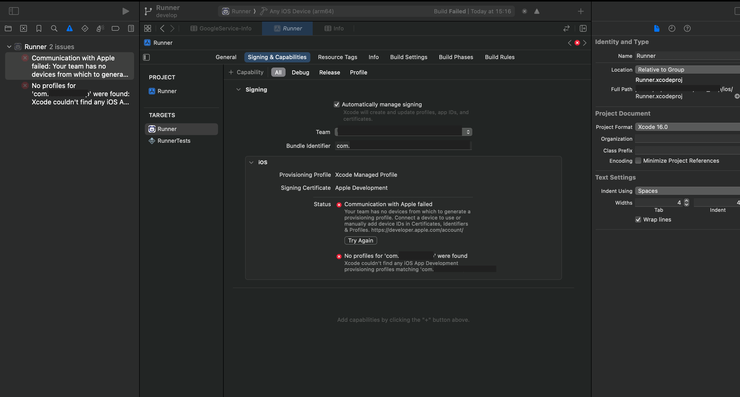Open the Project navigator folder icon
The image size is (740, 397).
click(x=8, y=28)
